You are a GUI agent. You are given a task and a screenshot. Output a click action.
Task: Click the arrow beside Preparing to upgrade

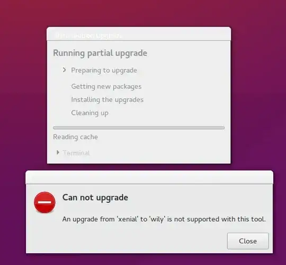64,70
